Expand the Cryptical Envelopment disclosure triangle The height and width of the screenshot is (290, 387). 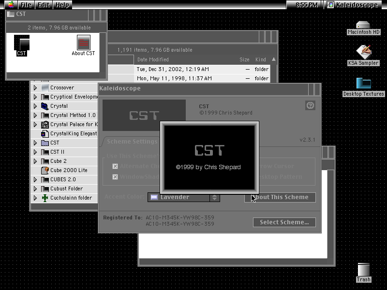[x=35, y=97]
